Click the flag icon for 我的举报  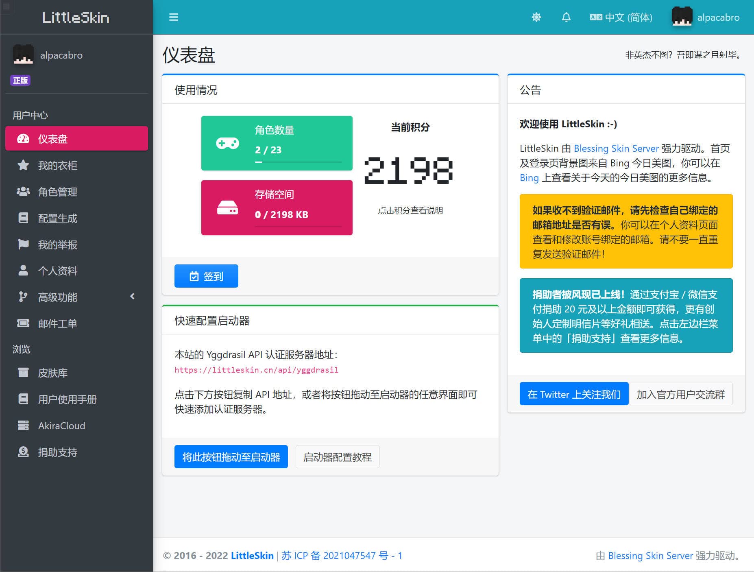point(23,245)
